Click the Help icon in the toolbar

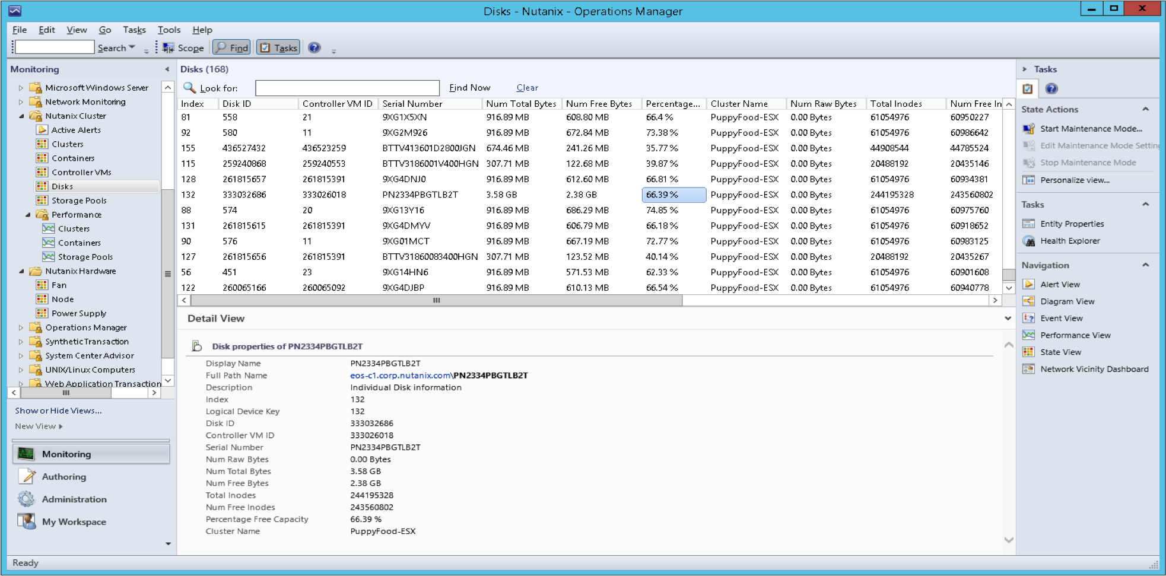click(314, 48)
